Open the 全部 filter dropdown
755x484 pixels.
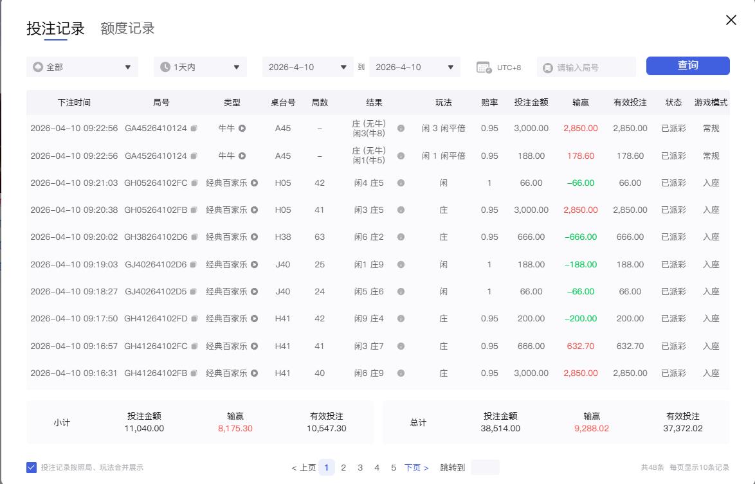click(x=82, y=66)
